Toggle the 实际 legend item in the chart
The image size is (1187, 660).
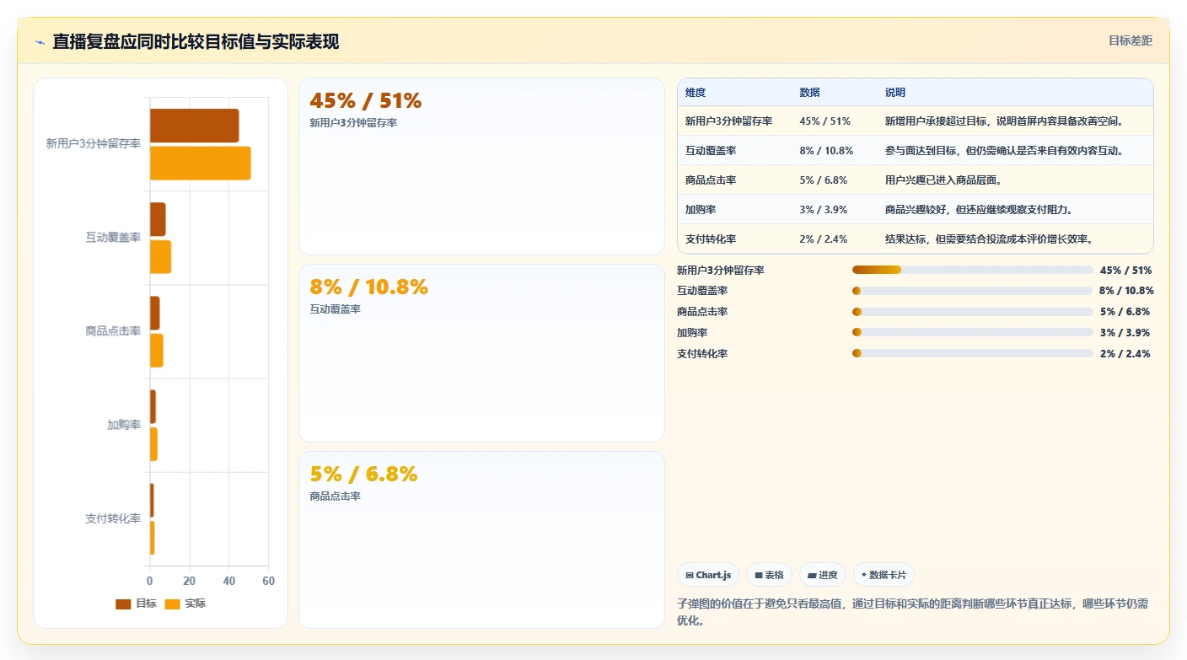(x=185, y=604)
